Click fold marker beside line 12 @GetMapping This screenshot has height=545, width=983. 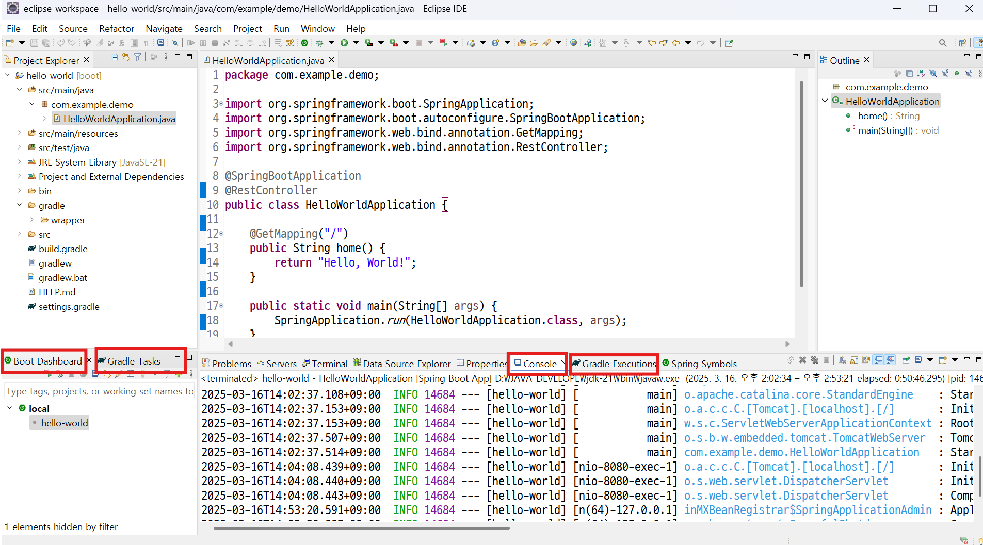pyautogui.click(x=221, y=234)
